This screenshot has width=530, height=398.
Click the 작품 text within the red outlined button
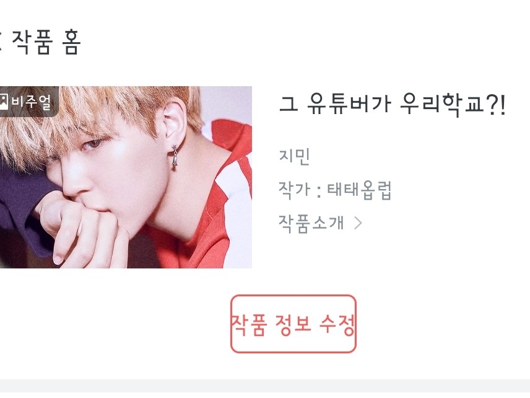coord(249,324)
